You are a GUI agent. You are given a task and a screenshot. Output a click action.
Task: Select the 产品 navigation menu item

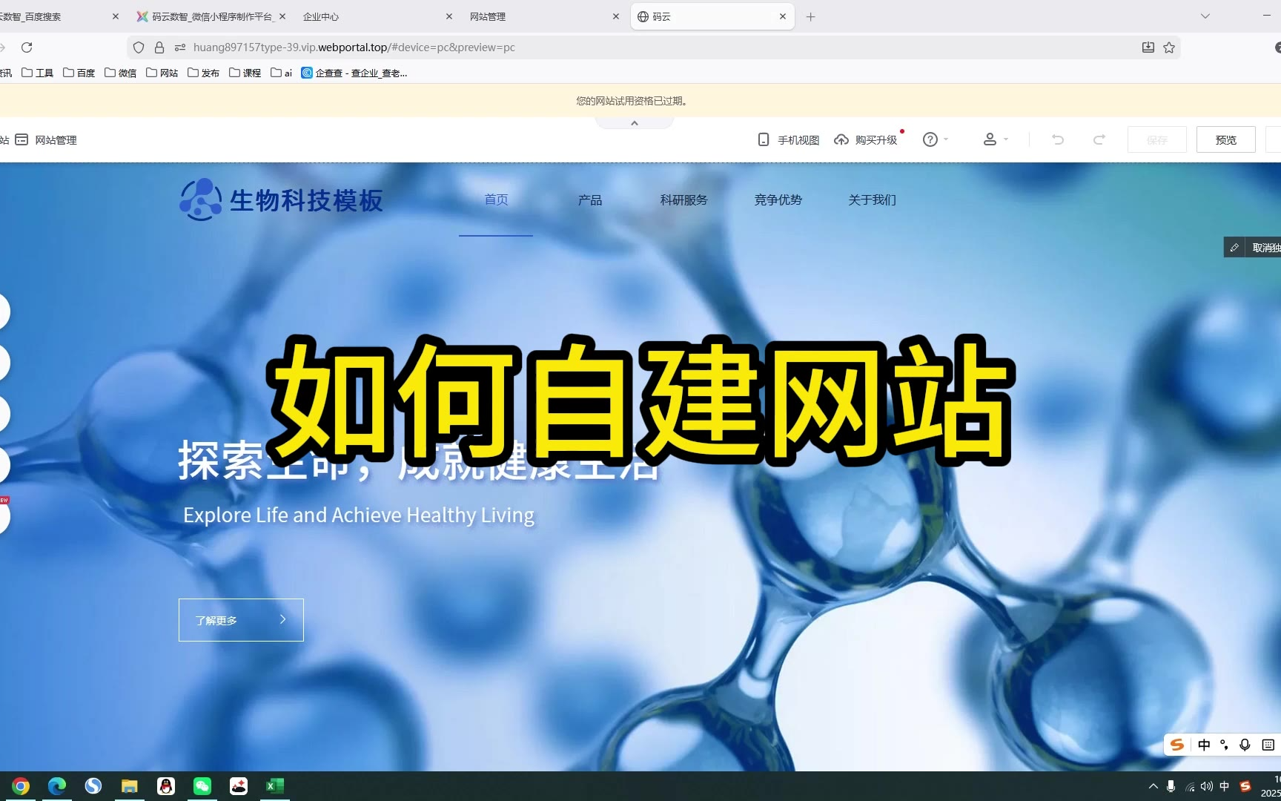590,200
